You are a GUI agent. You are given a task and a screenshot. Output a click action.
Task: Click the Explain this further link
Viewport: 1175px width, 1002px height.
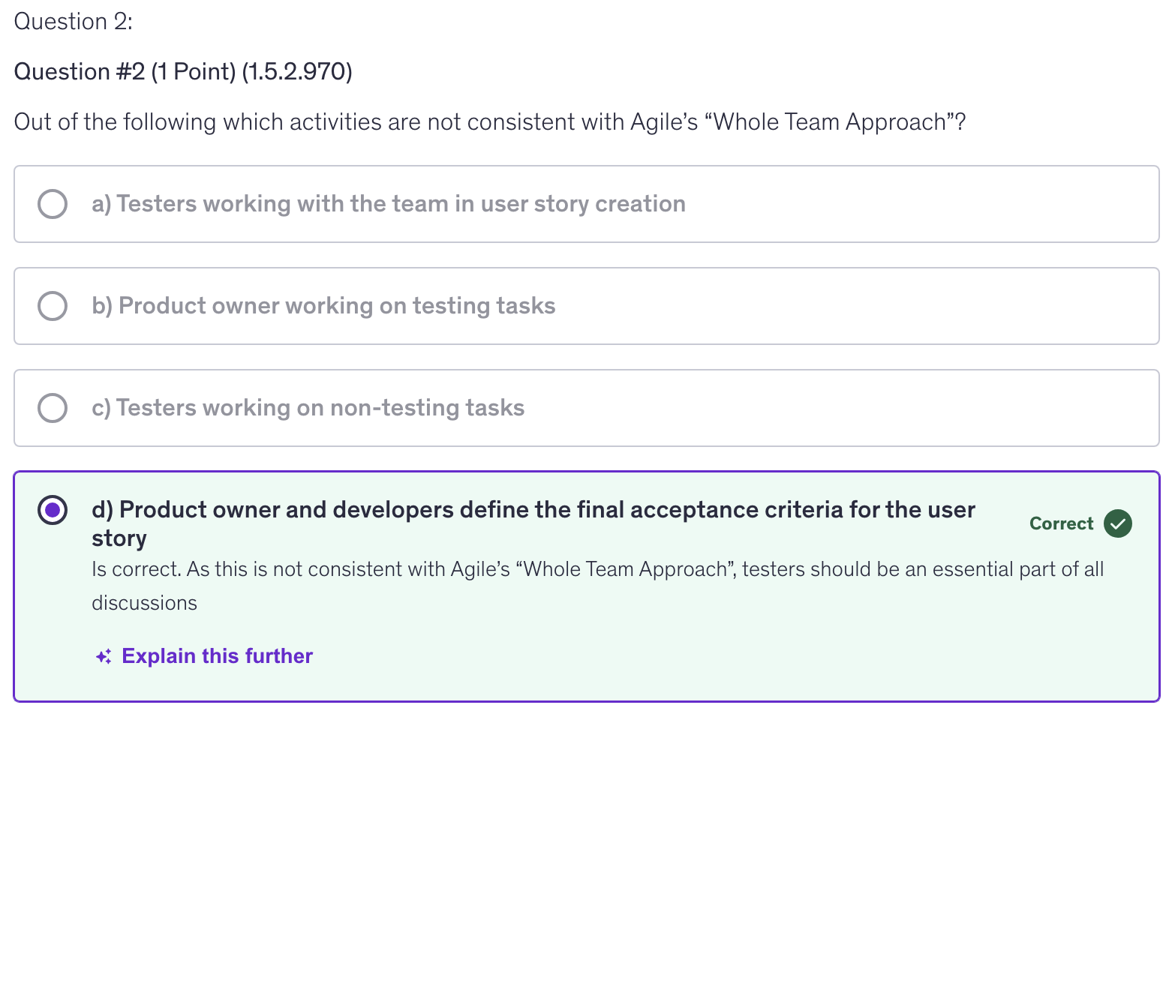(x=217, y=656)
